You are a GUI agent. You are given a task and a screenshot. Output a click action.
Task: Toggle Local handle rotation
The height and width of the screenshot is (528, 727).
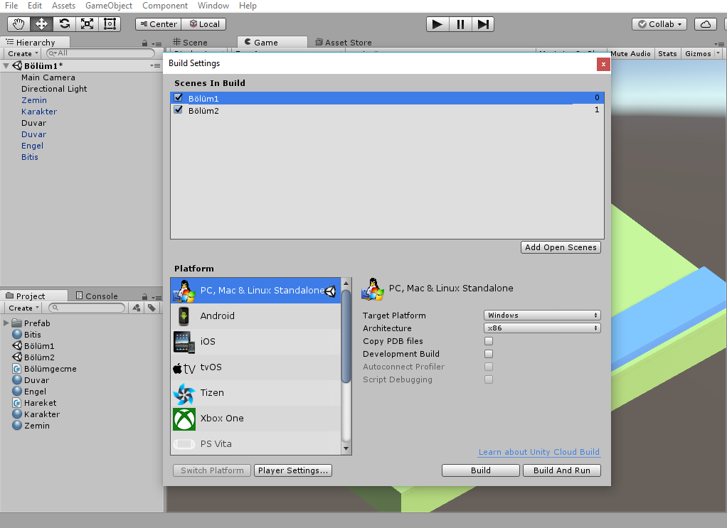(x=203, y=24)
